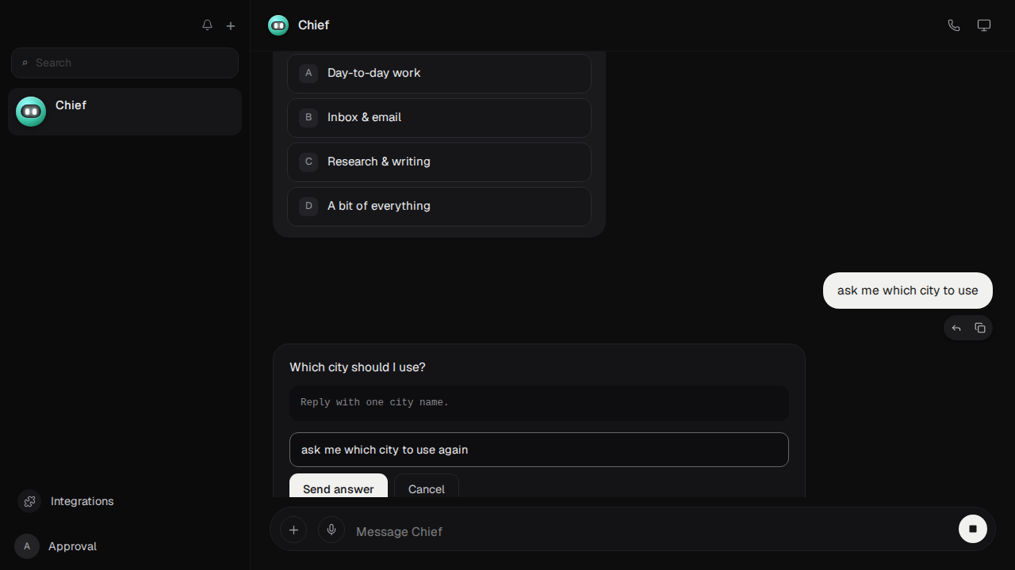Click the city answer text field
This screenshot has height=570, width=1015.
coord(539,450)
